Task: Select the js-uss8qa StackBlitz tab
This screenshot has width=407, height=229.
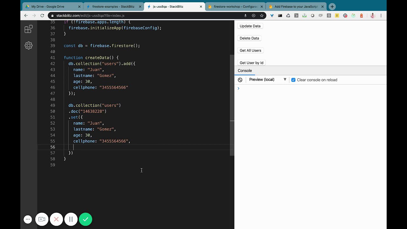Action: (x=168, y=6)
